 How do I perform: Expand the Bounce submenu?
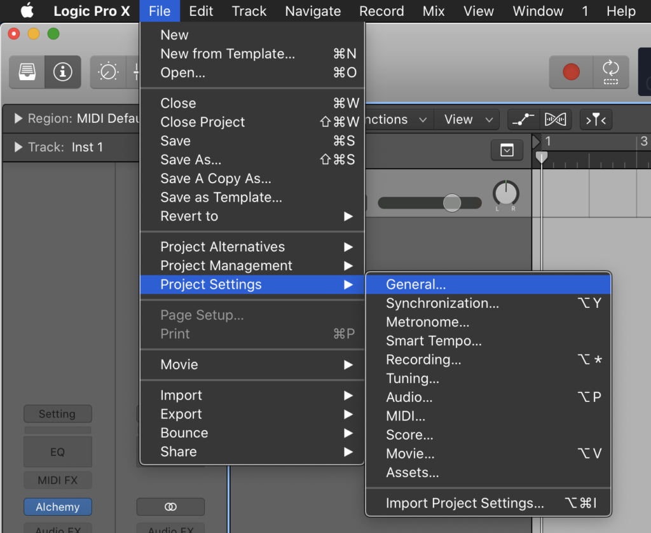click(x=252, y=433)
